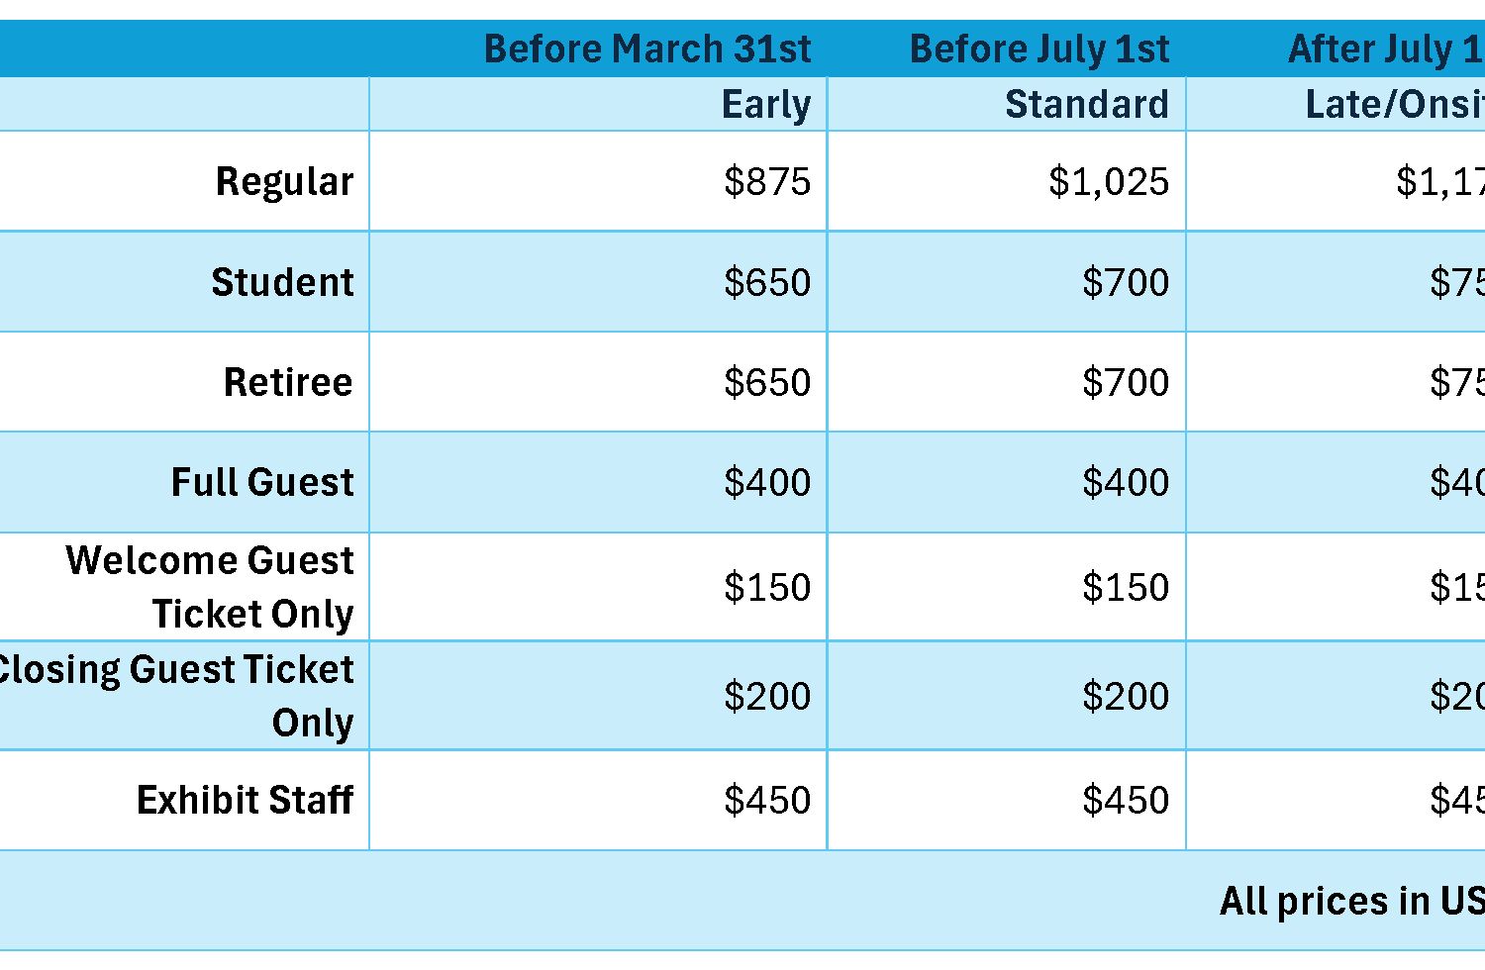Click the Welcome Guest standard price $150
This screenshot has height=970, width=1485.
1125,587
